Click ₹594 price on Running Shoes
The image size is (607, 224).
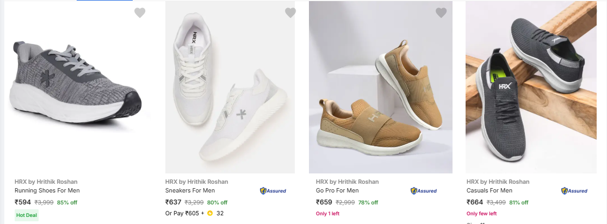pos(23,202)
